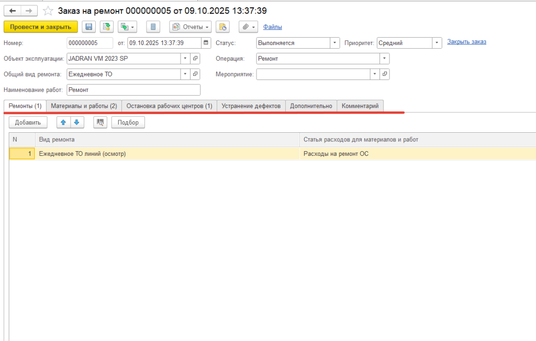Open the Отчеты dropdown menu
Image resolution: width=536 pixels, height=341 pixels.
(191, 27)
